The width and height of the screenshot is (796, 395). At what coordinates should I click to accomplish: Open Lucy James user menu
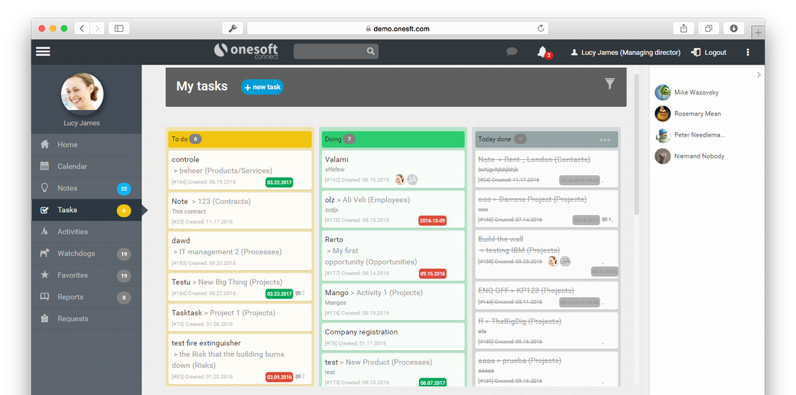(625, 52)
